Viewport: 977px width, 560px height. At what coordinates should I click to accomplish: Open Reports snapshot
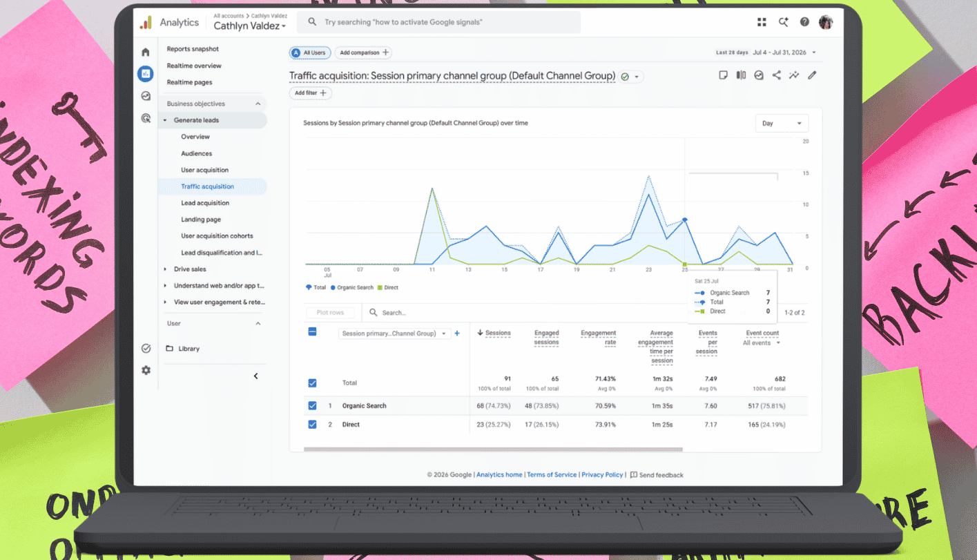click(193, 49)
